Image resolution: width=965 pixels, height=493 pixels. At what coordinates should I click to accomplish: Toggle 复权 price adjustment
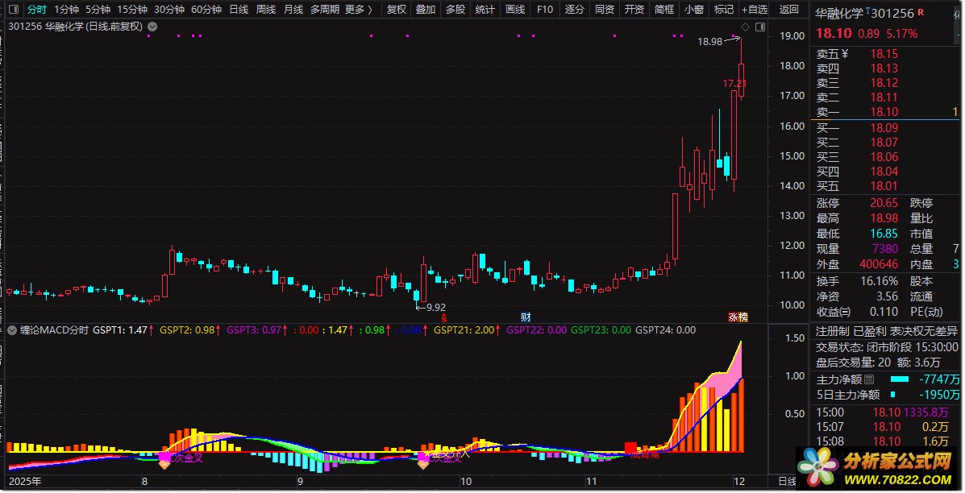point(397,9)
